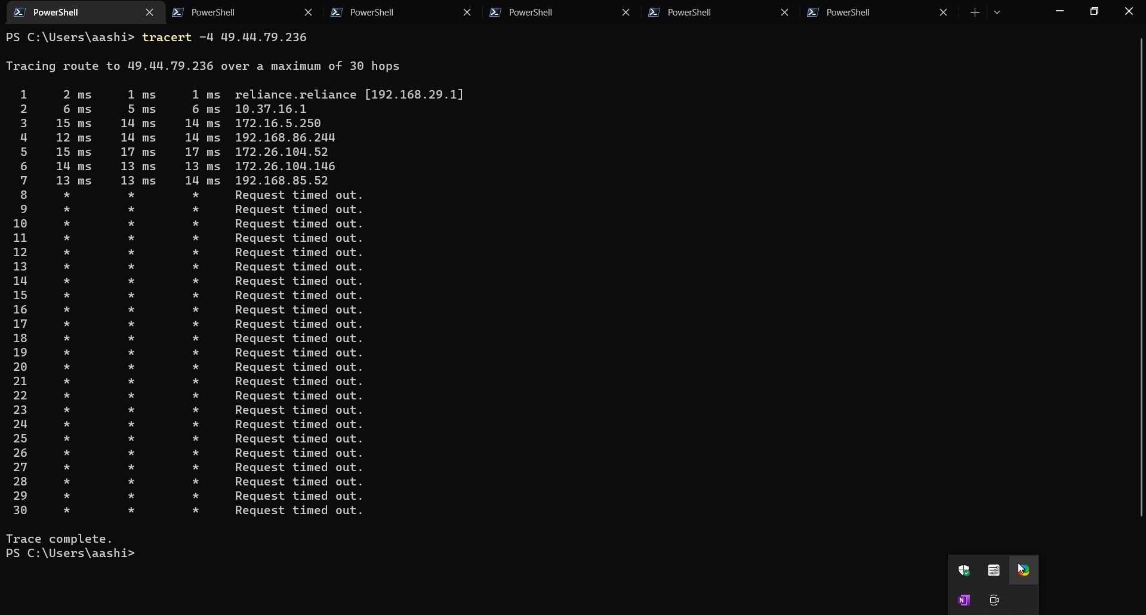Click the 'Trace complete.' message

point(59,539)
